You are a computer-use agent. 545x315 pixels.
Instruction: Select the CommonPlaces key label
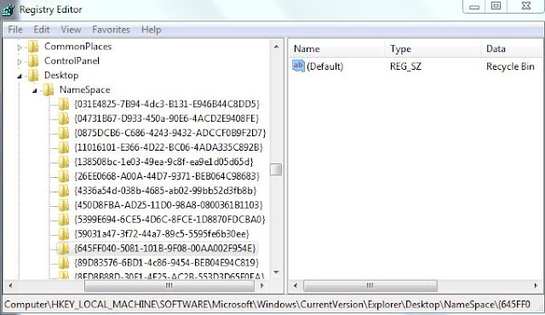(77, 47)
